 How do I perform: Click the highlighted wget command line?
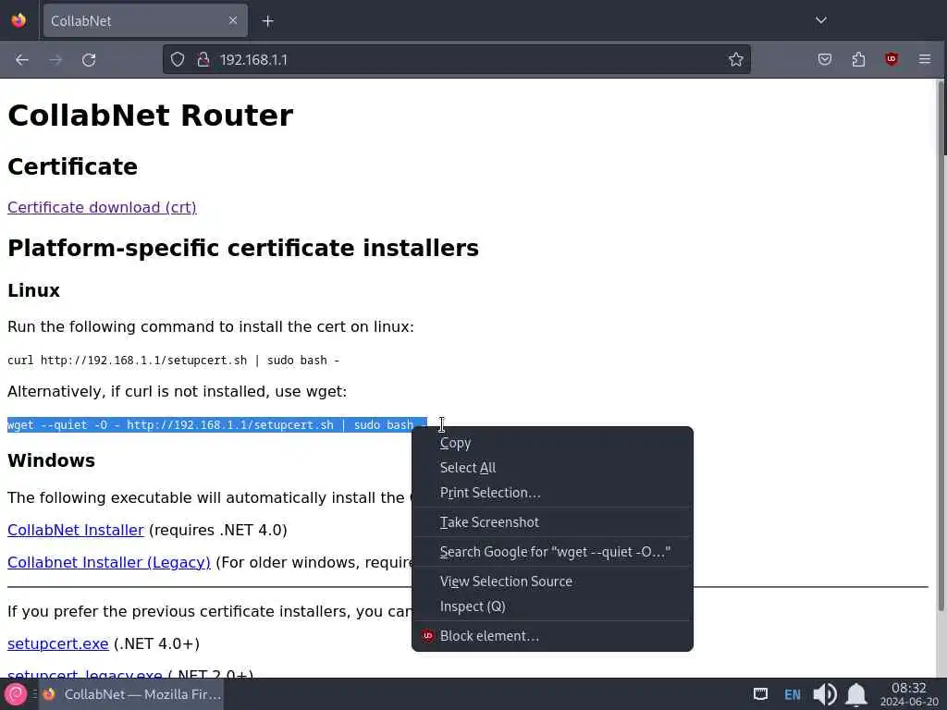coord(216,425)
